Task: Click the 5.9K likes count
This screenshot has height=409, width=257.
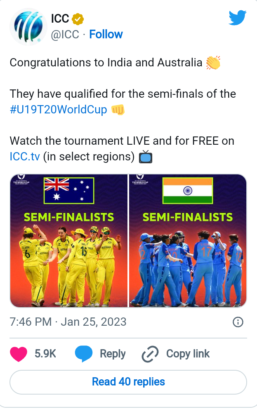Action: click(x=45, y=354)
